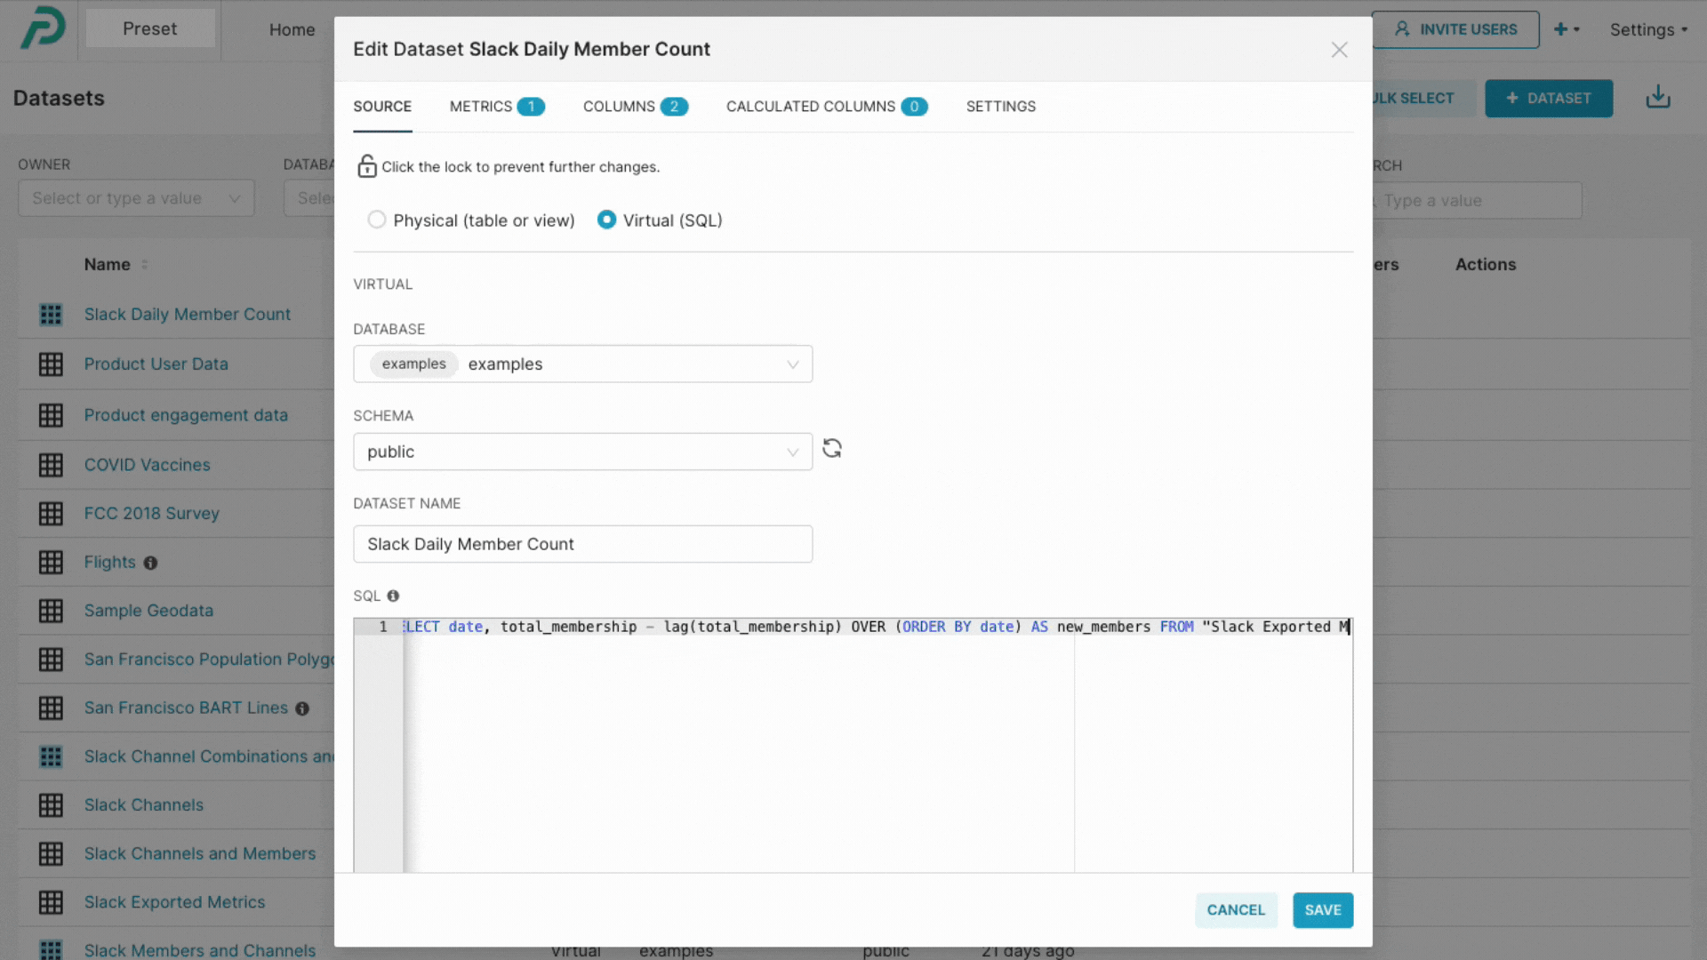Screen dimensions: 1707x960
Task: Select the Virtual (SQL) option
Action: click(606, 220)
